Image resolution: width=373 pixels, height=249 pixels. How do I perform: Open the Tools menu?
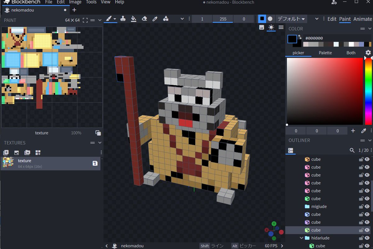coord(91,2)
